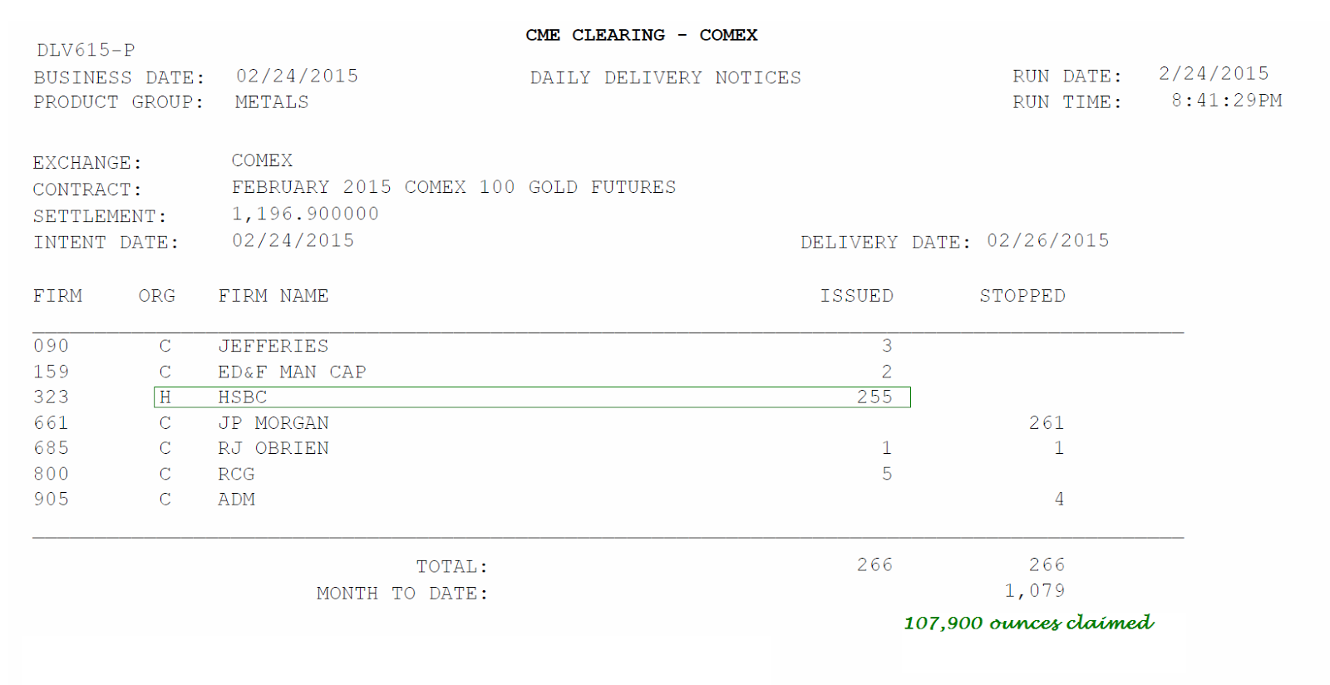
Task: Select the settlement price 1,196.900000
Action: click(x=305, y=214)
